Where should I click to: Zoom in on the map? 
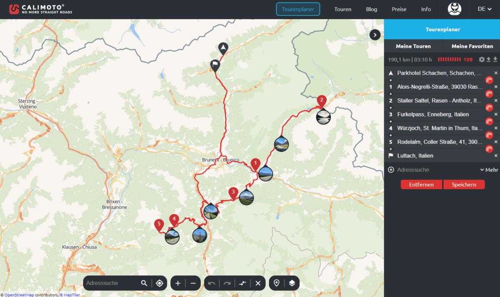(x=177, y=283)
